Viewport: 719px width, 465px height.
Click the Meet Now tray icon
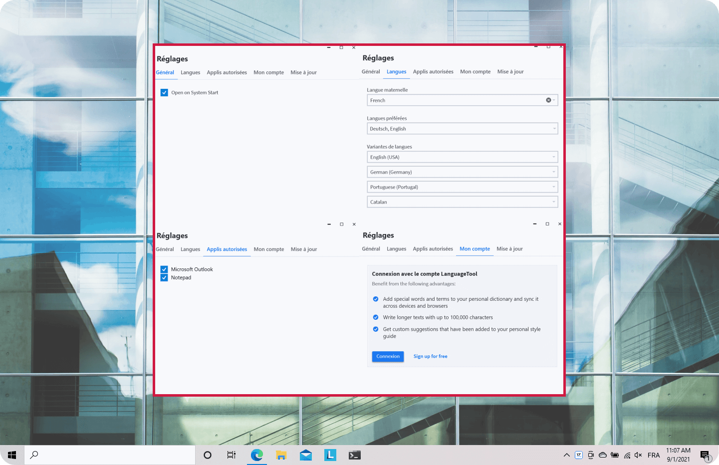pyautogui.click(x=591, y=455)
